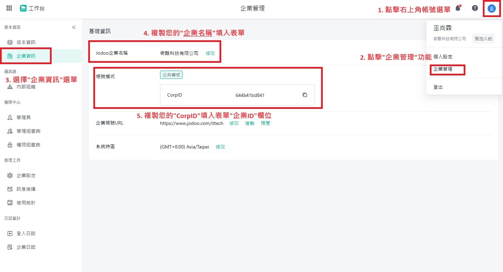503x272 pixels.
Task: Click 修改 next to 企業帳號URL
Action: pyautogui.click(x=234, y=123)
